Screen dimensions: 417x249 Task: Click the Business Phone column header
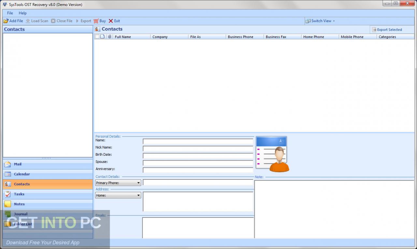click(x=245, y=37)
